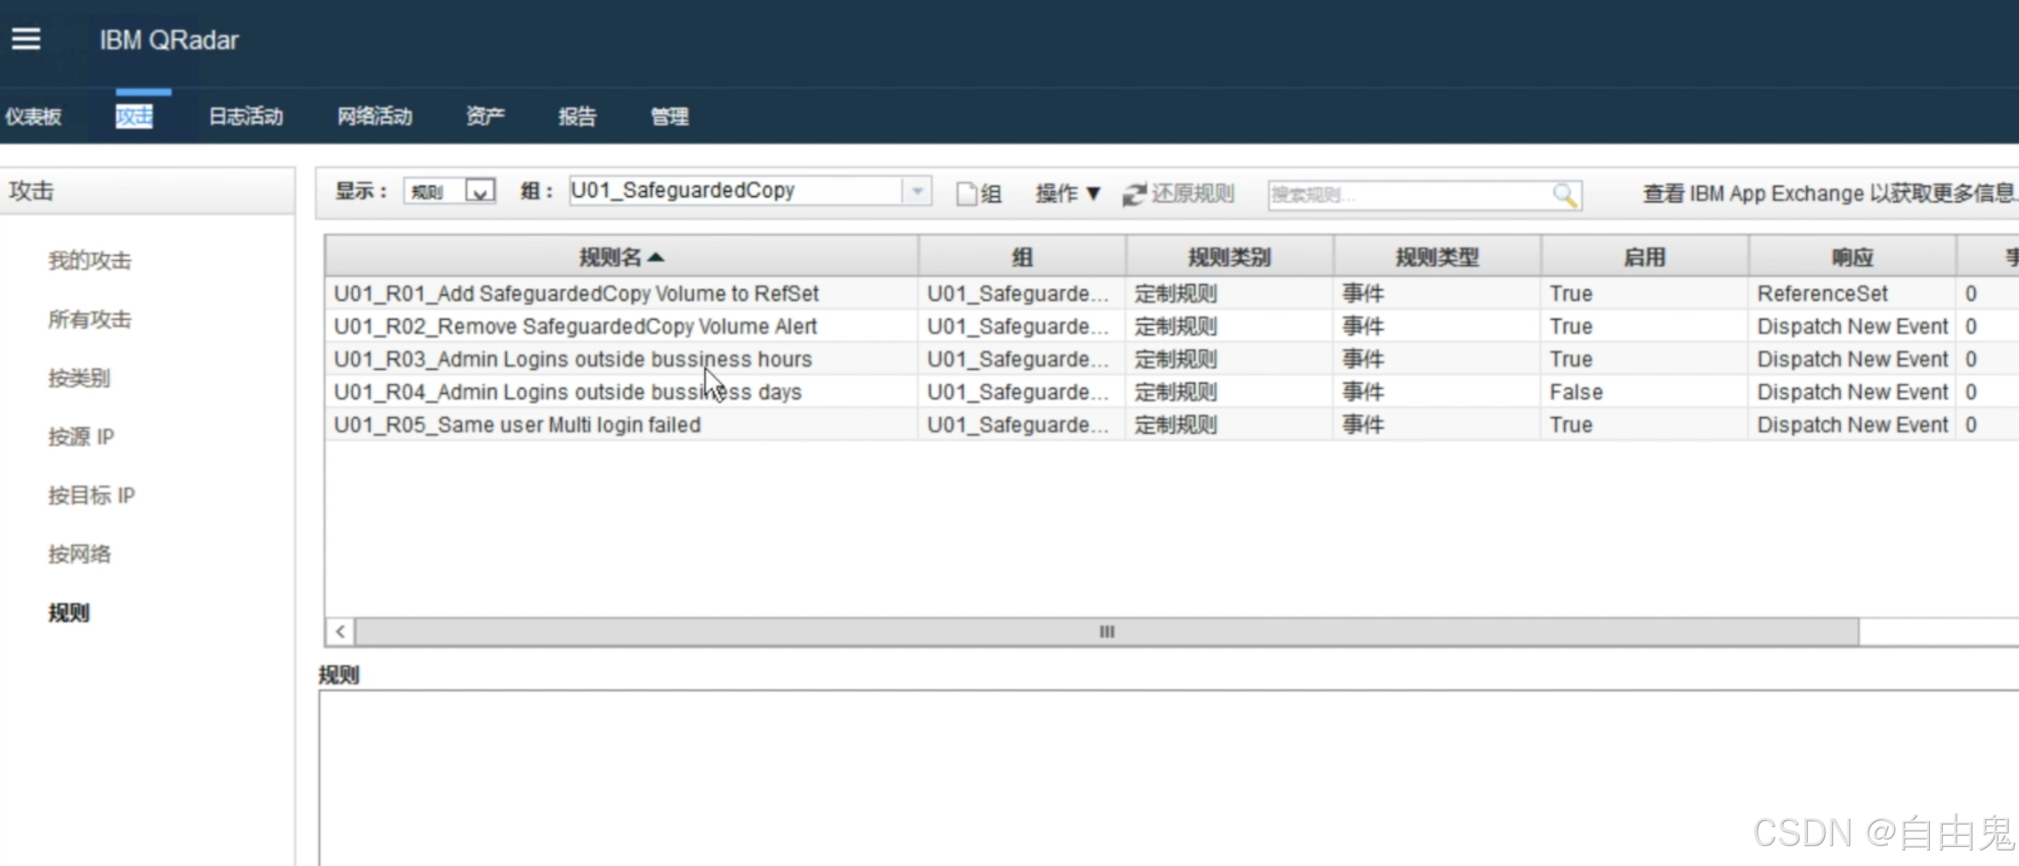Click the 启用 column header
This screenshot has width=2019, height=866.
1644,257
